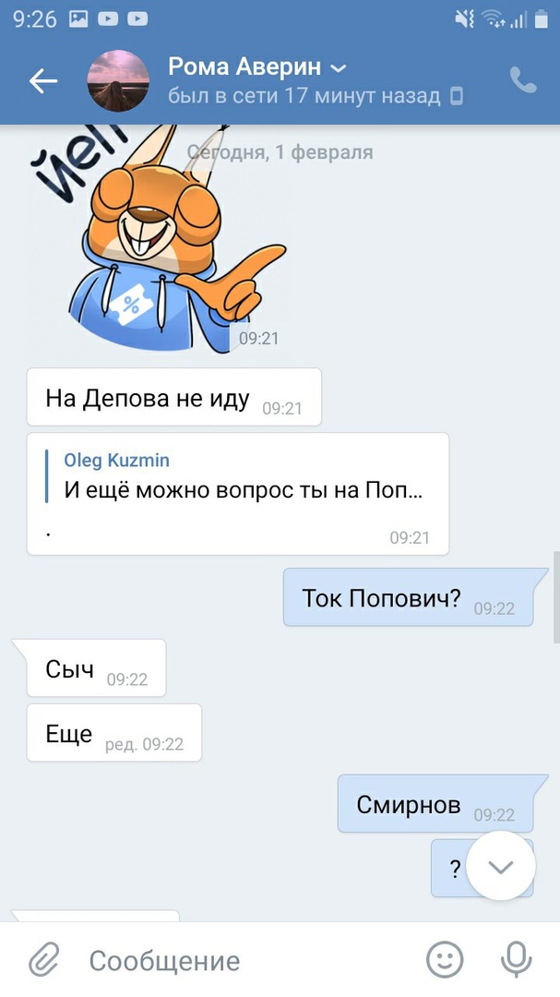
Task: Click the chat scrollbar indicator at right edge
Action: coord(557,597)
